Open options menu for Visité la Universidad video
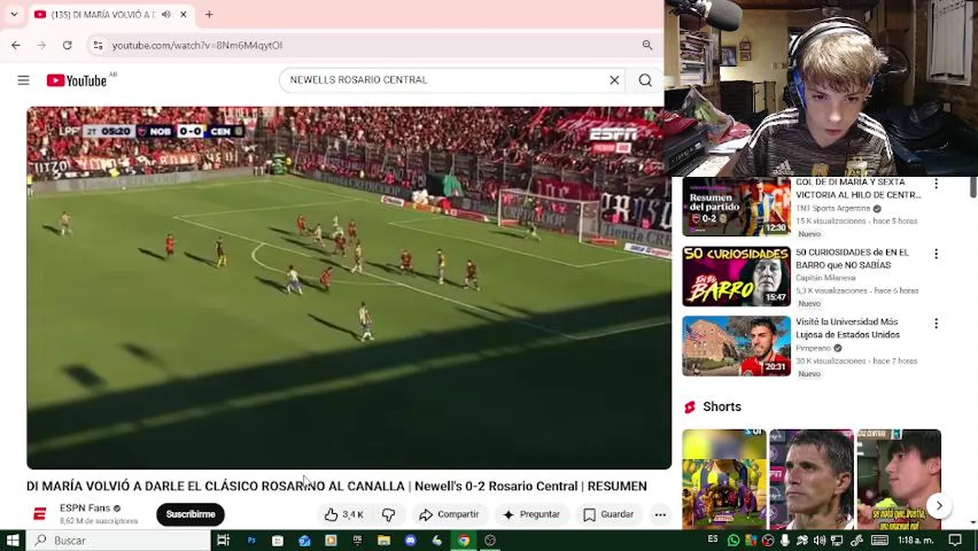 [x=936, y=324]
